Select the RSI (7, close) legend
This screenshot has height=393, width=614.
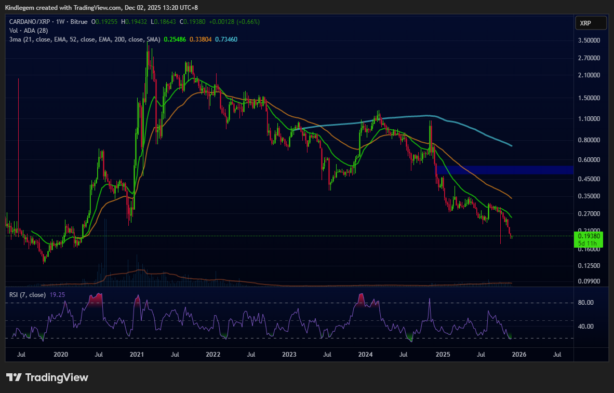pos(28,295)
